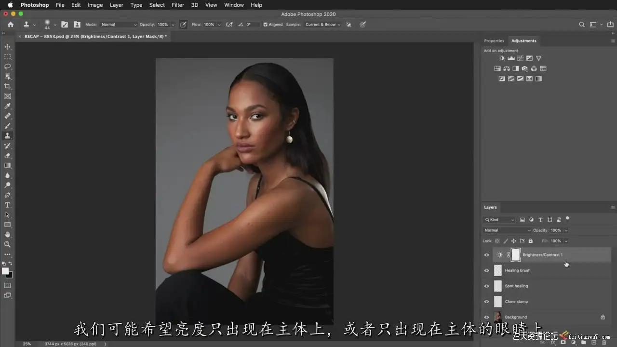This screenshot has height=347, width=617.
Task: Open the Filter menu
Action: tap(178, 5)
